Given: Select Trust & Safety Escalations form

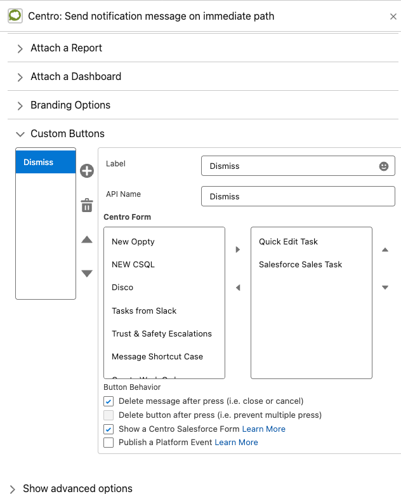Looking at the screenshot, I should point(162,334).
